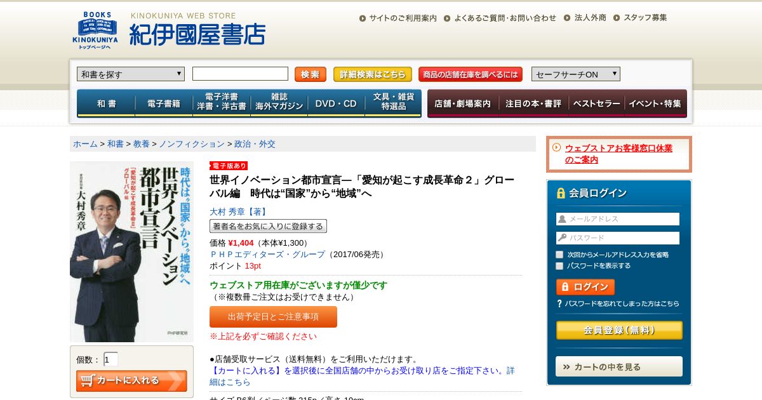Screen dimensions: 762x400
Task: Click the ポイント 13pt value
Action: coord(253,266)
